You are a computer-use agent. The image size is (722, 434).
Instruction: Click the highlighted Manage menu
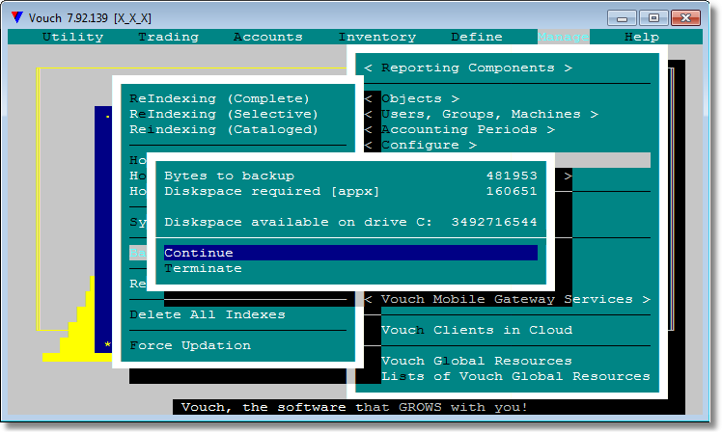(x=563, y=37)
